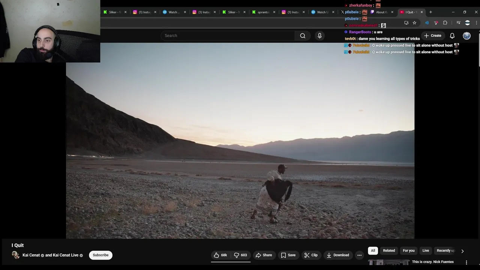The image size is (480, 270).
Task: Open the Kai Cenat channel link
Action: 31,255
